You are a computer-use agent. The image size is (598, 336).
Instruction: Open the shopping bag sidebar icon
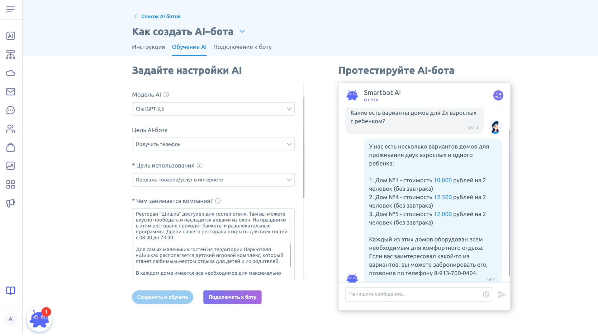(11, 147)
